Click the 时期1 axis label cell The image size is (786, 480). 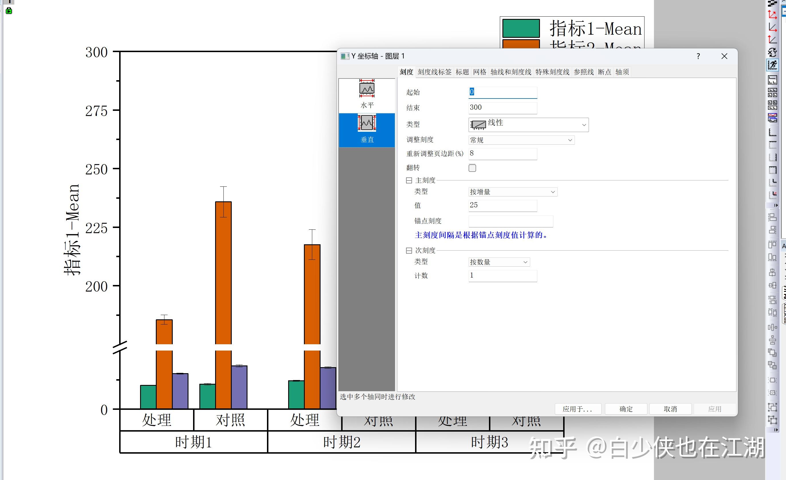[193, 442]
